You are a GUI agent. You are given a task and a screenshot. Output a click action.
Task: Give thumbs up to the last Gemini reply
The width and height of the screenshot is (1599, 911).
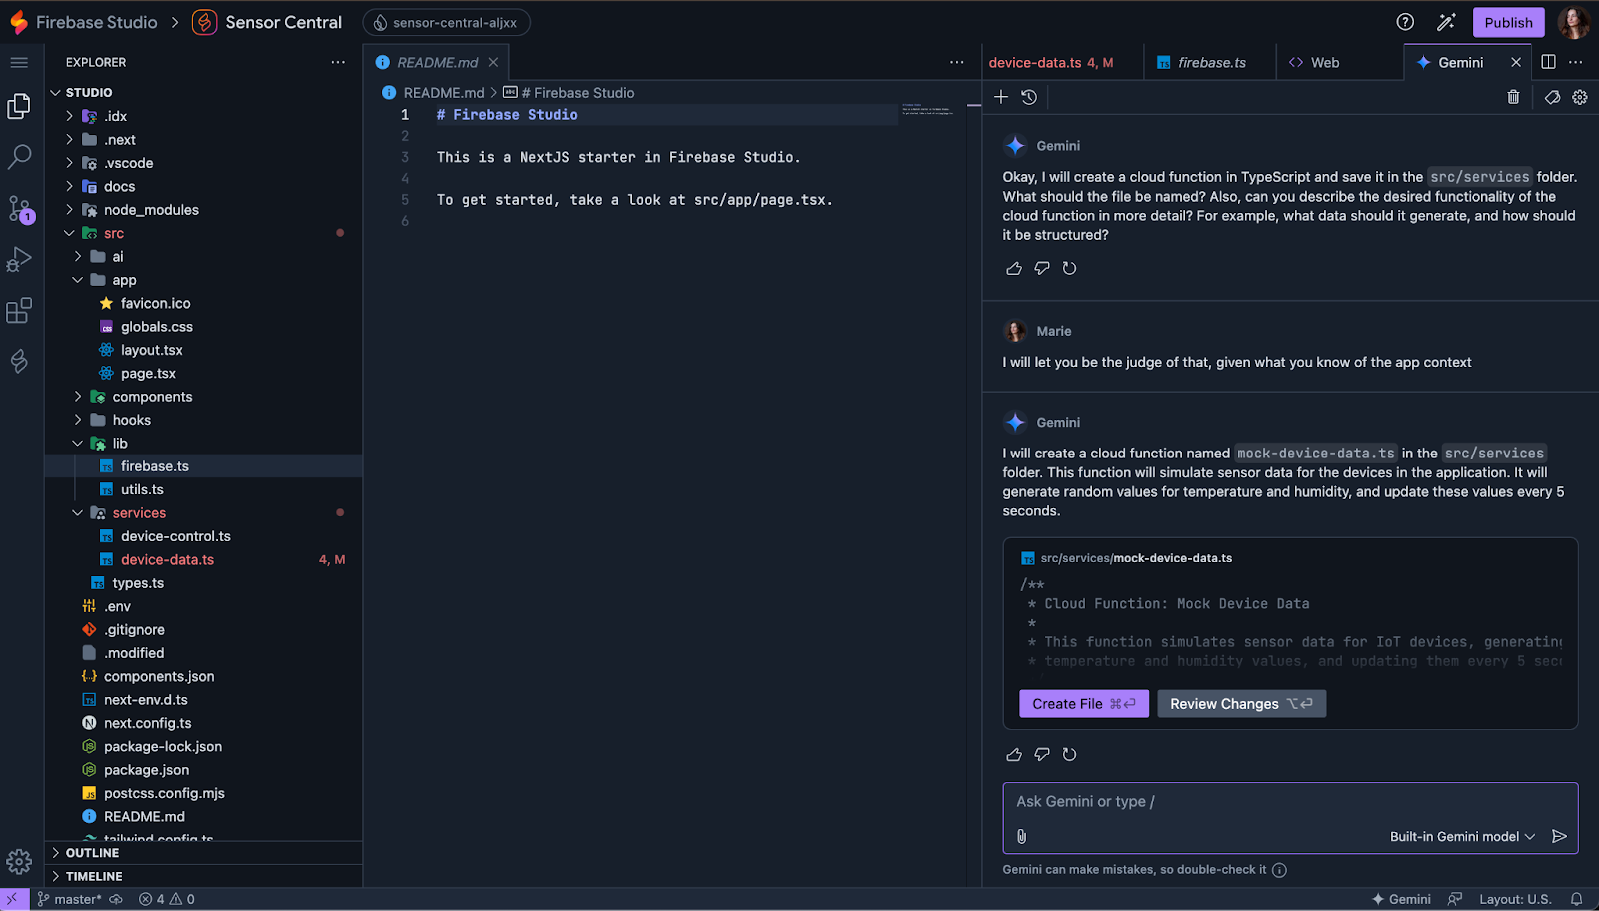[1014, 754]
